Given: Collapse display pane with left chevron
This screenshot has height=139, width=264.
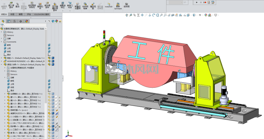Looking at the screenshot, I should [46, 21].
